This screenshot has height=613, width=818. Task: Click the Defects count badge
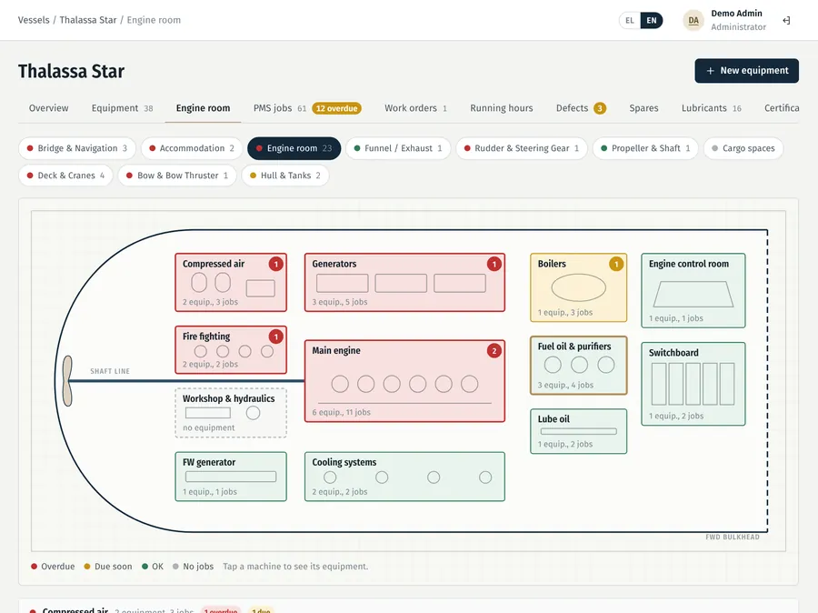[600, 108]
